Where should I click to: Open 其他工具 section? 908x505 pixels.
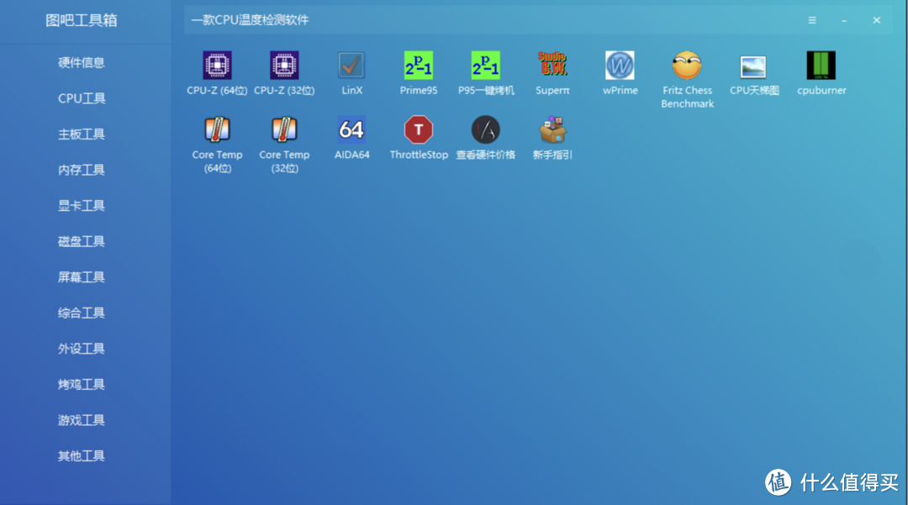(x=82, y=455)
